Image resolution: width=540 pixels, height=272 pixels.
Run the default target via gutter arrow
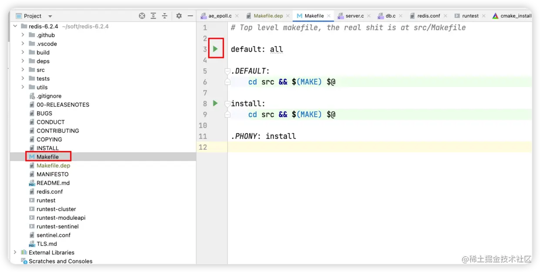[x=215, y=49]
